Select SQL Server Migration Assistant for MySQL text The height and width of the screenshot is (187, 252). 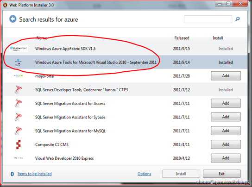pyautogui.click(x=70, y=131)
